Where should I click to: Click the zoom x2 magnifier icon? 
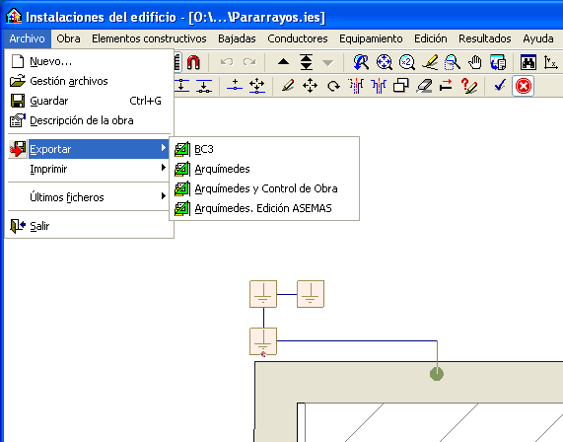(x=407, y=62)
